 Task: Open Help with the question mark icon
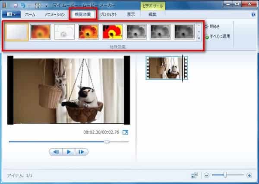[253, 15]
